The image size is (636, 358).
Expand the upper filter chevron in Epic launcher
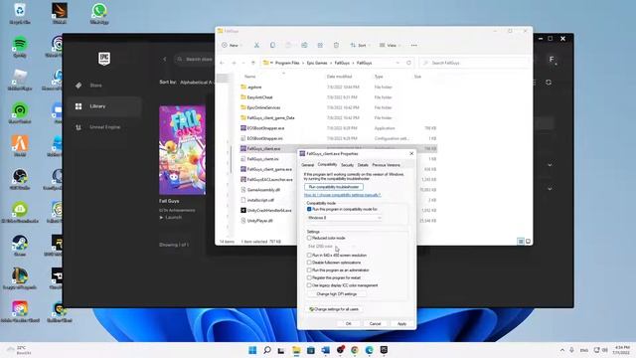(550, 165)
